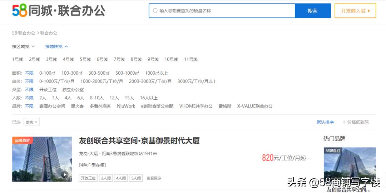Screen dimensions: 386x193
Task: Filter headcount by 6人
Action: coord(81,98)
